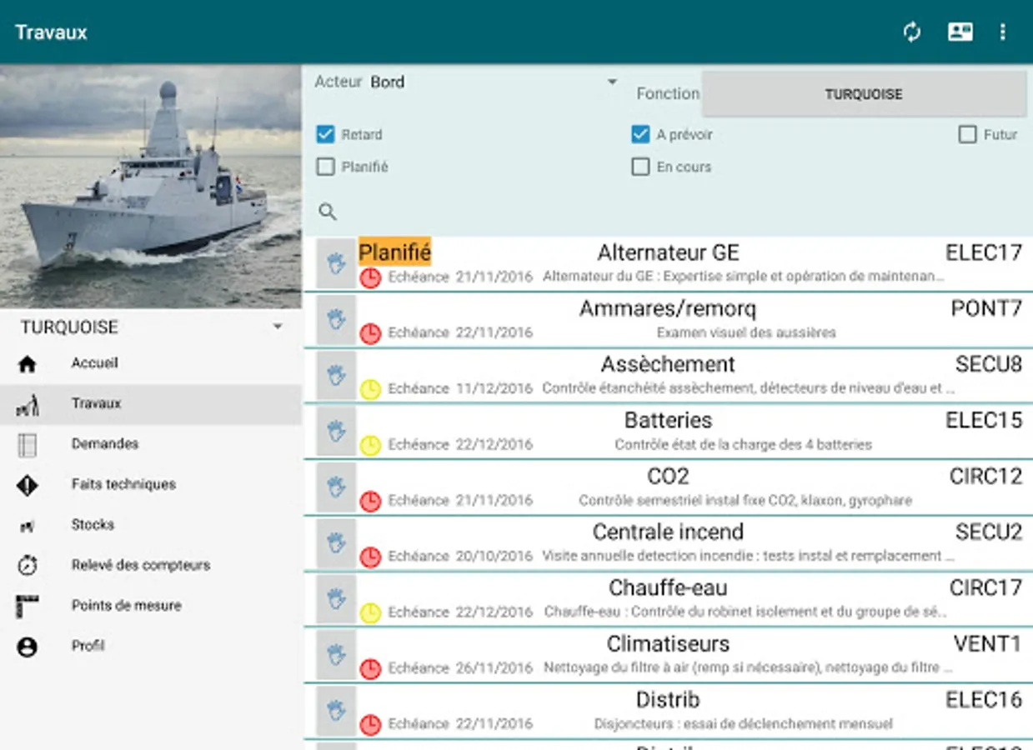1033x750 pixels.
Task: Open the CO2 task title
Action: pyautogui.click(x=668, y=476)
